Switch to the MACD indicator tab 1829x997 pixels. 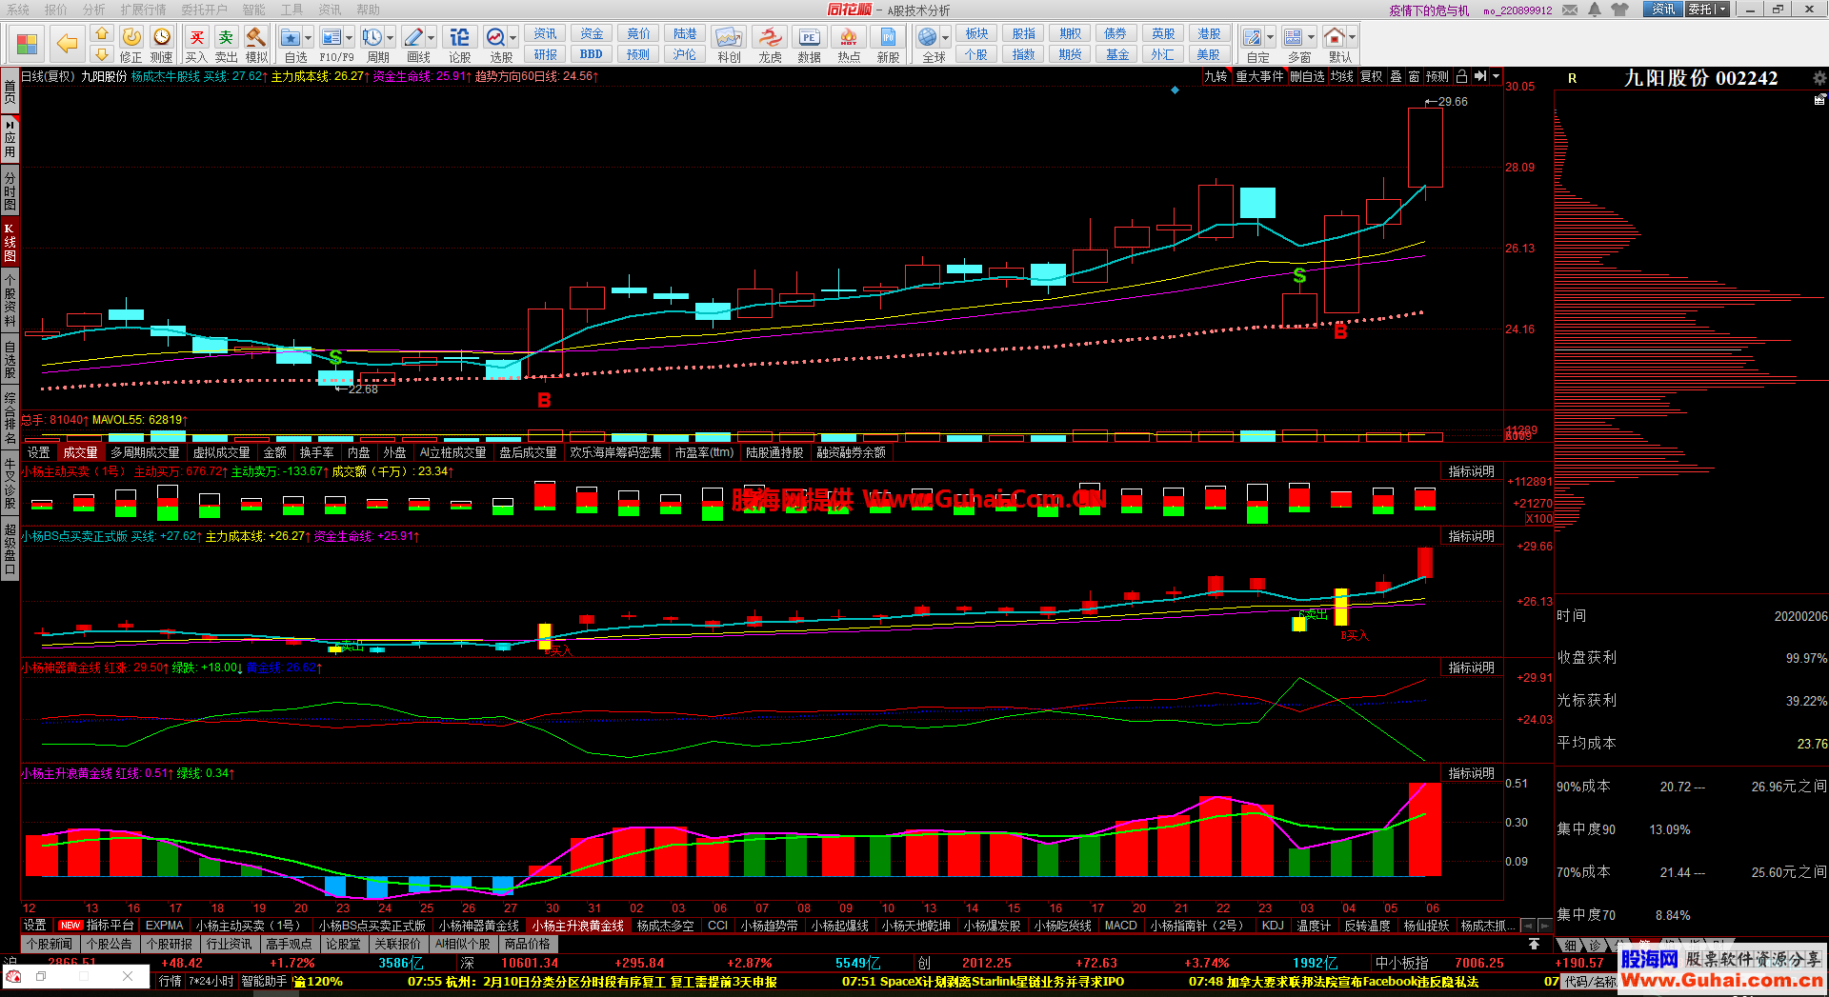1120,926
